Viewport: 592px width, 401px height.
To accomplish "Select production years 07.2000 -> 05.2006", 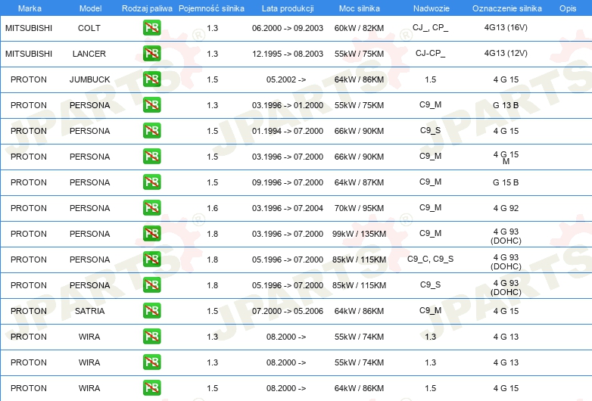I will pyautogui.click(x=288, y=311).
